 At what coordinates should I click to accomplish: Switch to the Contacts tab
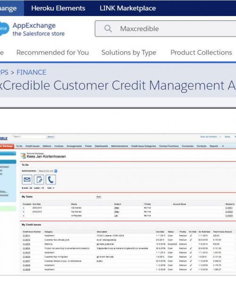202,146
